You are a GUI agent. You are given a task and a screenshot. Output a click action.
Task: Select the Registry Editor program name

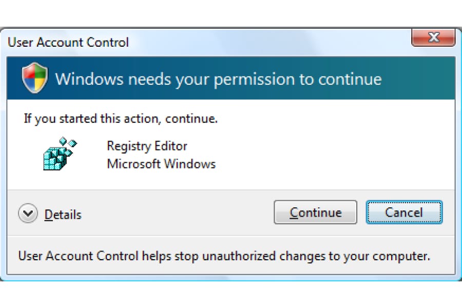[147, 146]
